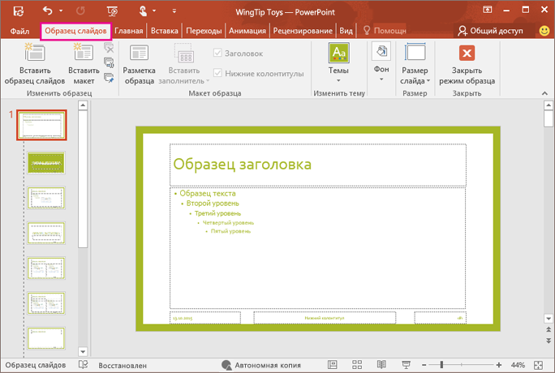Click the Delete layout small icon
The height and width of the screenshot is (373, 555).
109,48
